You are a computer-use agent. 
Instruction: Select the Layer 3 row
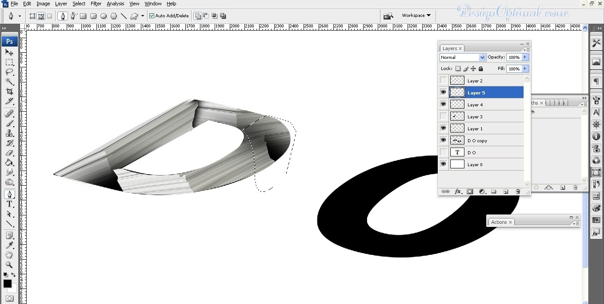[481, 117]
